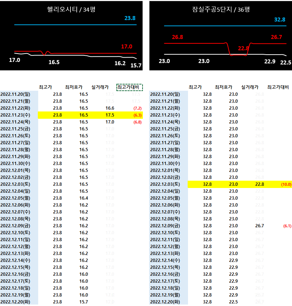Click white 22.5 label in 잠실주공5단지 chart

[285, 63]
